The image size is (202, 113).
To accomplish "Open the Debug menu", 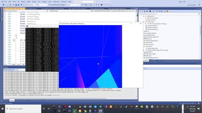I will click(x=34, y=2).
